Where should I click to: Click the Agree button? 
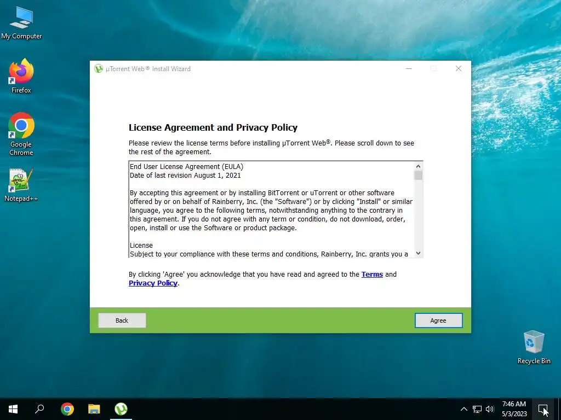(x=438, y=320)
